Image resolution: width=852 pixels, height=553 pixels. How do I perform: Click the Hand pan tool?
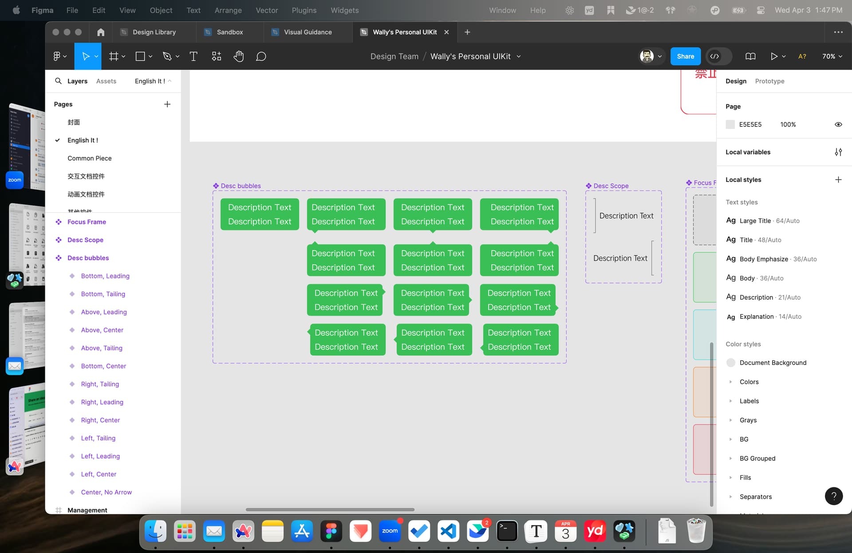click(x=238, y=56)
